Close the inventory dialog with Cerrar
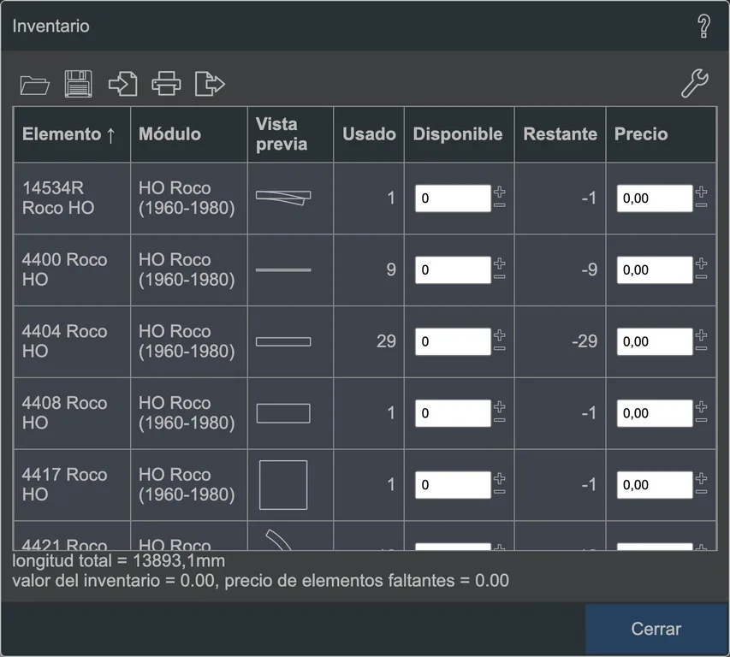 click(656, 629)
